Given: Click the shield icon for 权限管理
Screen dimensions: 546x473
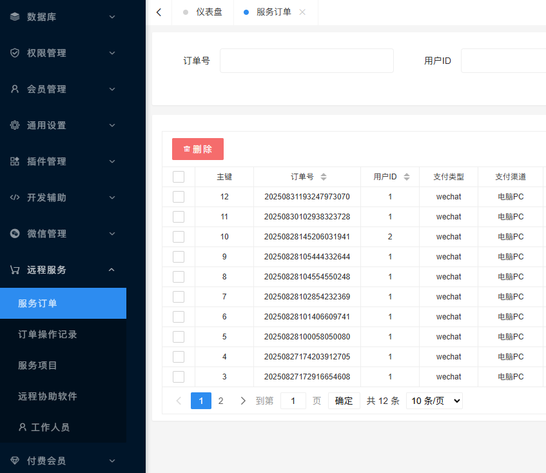Looking at the screenshot, I should click(x=15, y=53).
